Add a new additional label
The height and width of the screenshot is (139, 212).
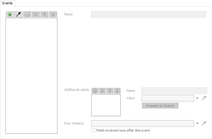tap(95, 91)
